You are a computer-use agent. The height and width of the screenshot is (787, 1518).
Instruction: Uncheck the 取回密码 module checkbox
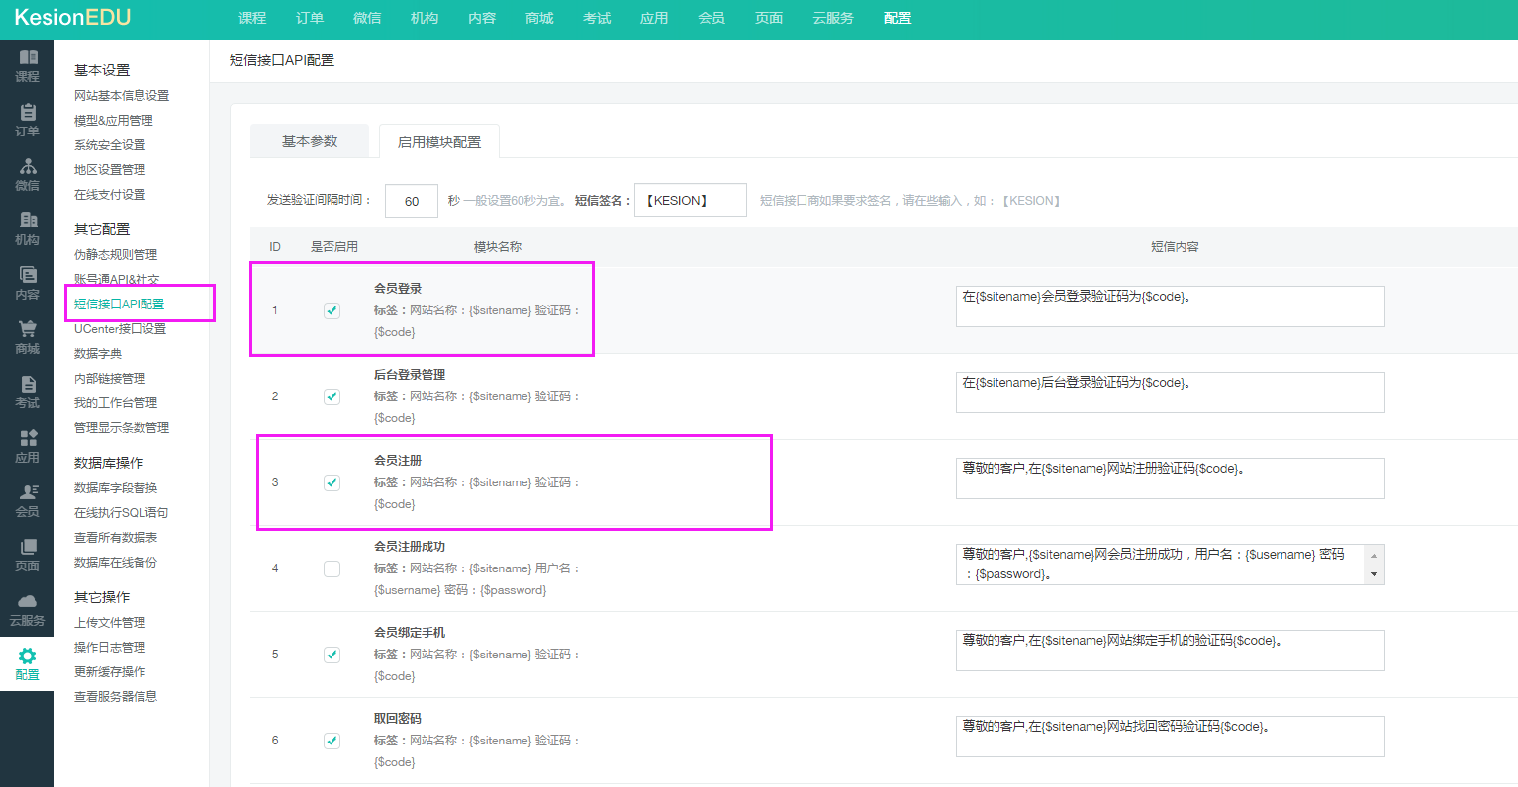pos(332,741)
